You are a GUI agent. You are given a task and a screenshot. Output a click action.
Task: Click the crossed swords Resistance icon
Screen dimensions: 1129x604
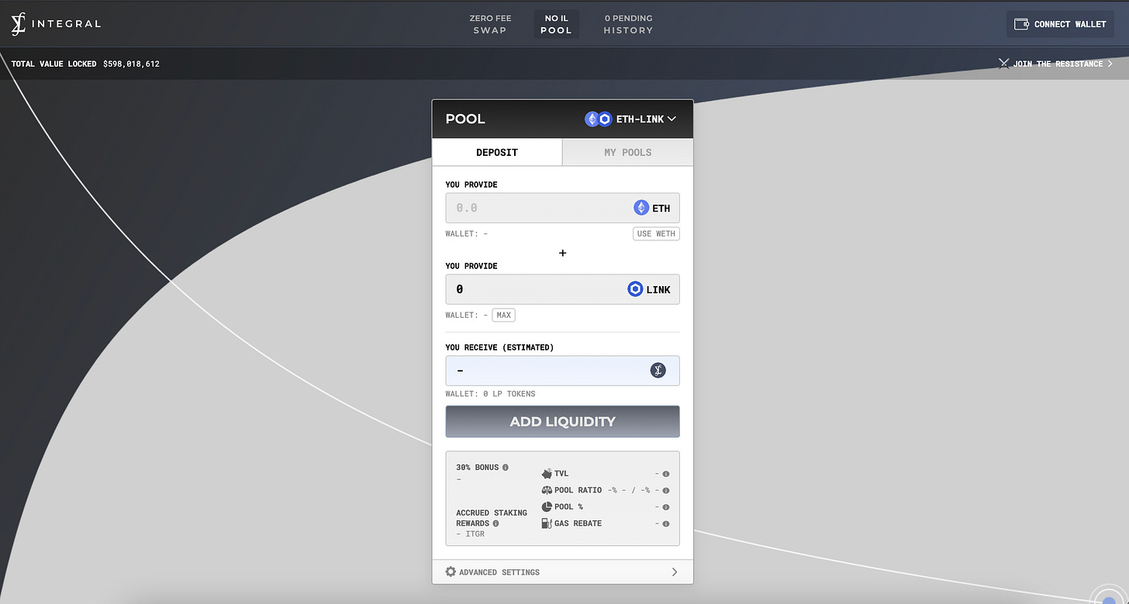(x=1004, y=64)
